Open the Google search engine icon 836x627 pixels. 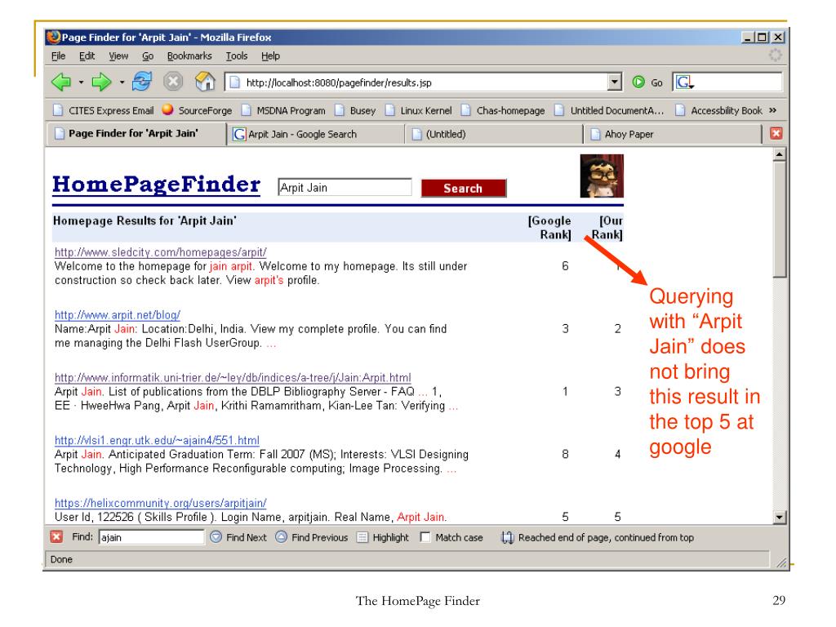[683, 82]
